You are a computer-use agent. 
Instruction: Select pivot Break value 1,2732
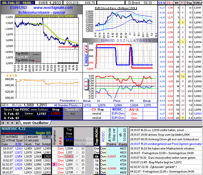tap(87, 105)
